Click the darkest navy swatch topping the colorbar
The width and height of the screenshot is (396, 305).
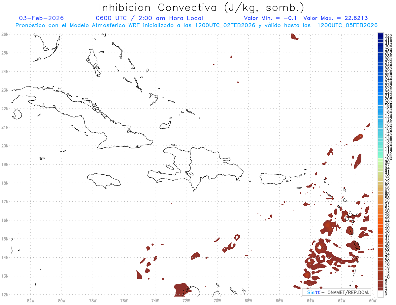click(x=381, y=35)
